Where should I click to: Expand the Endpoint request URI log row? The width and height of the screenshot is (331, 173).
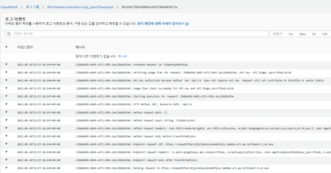(x=6, y=144)
